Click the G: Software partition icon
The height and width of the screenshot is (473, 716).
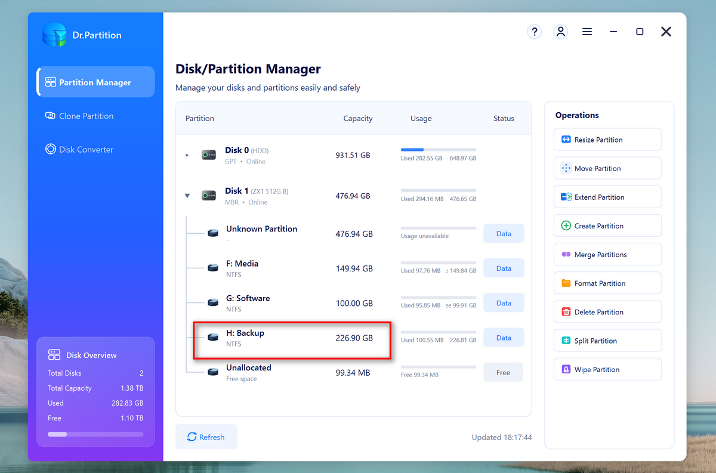213,302
